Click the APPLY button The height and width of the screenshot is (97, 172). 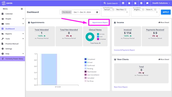pos(166,12)
